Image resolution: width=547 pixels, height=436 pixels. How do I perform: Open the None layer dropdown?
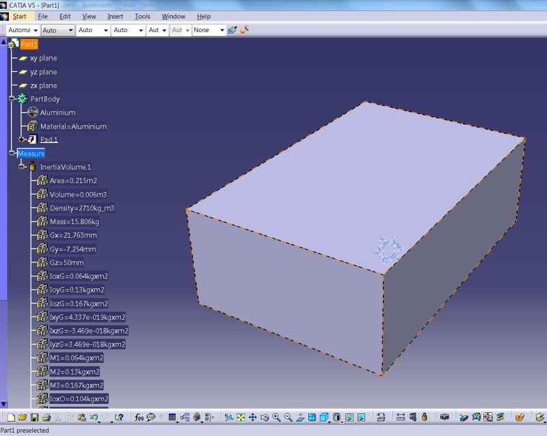(209, 30)
